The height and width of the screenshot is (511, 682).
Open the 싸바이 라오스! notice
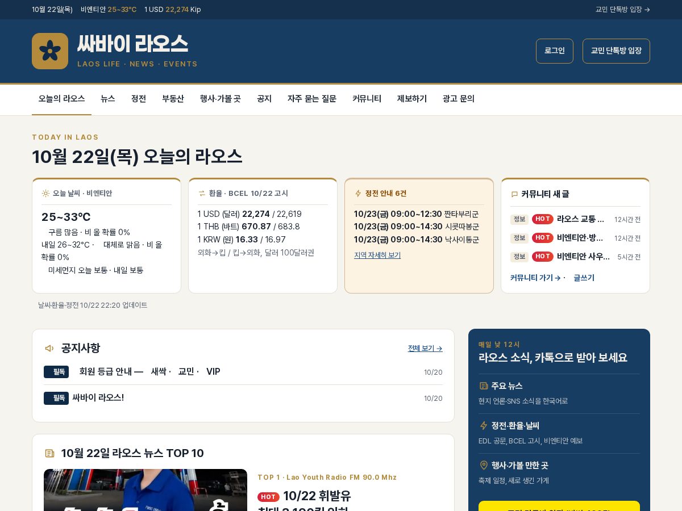point(98,398)
